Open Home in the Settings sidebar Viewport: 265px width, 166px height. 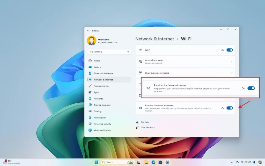point(109,61)
